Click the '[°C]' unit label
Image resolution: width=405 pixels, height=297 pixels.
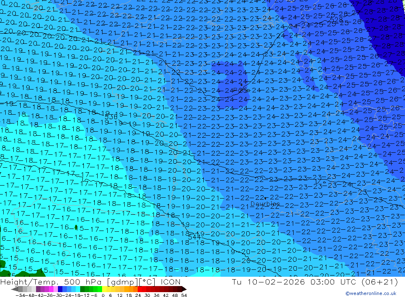tap(147, 282)
